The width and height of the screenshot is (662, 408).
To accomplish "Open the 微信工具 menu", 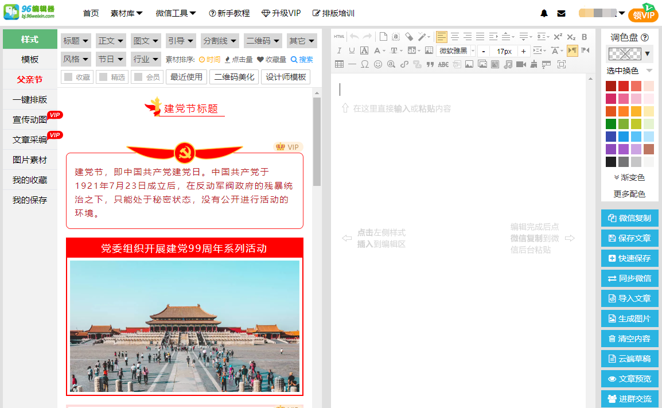I will [x=175, y=13].
